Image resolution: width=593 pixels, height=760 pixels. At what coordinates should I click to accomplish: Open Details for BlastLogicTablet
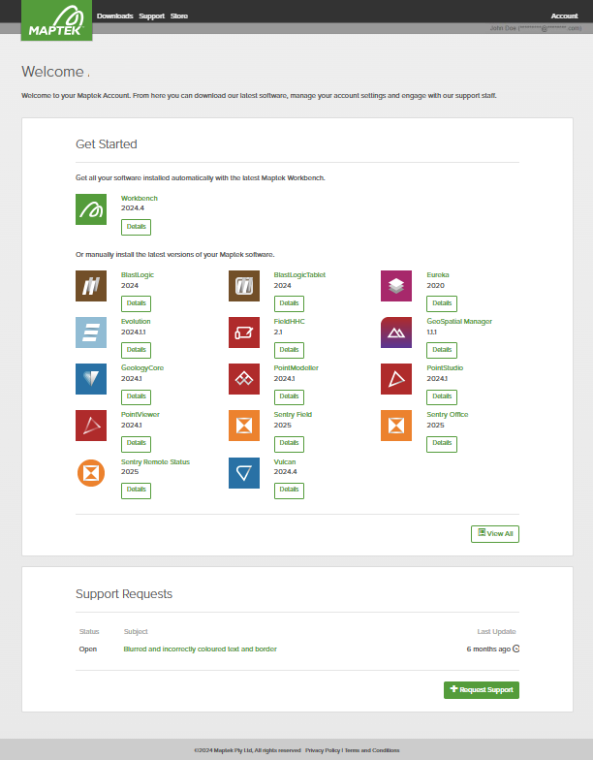(289, 303)
